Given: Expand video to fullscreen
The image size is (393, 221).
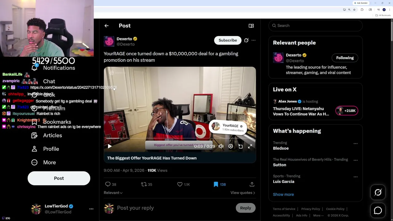Looking at the screenshot, I should pos(250,146).
